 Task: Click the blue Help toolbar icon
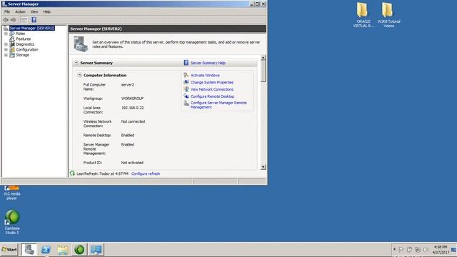point(34,20)
